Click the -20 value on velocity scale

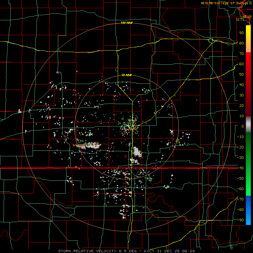coord(240,147)
